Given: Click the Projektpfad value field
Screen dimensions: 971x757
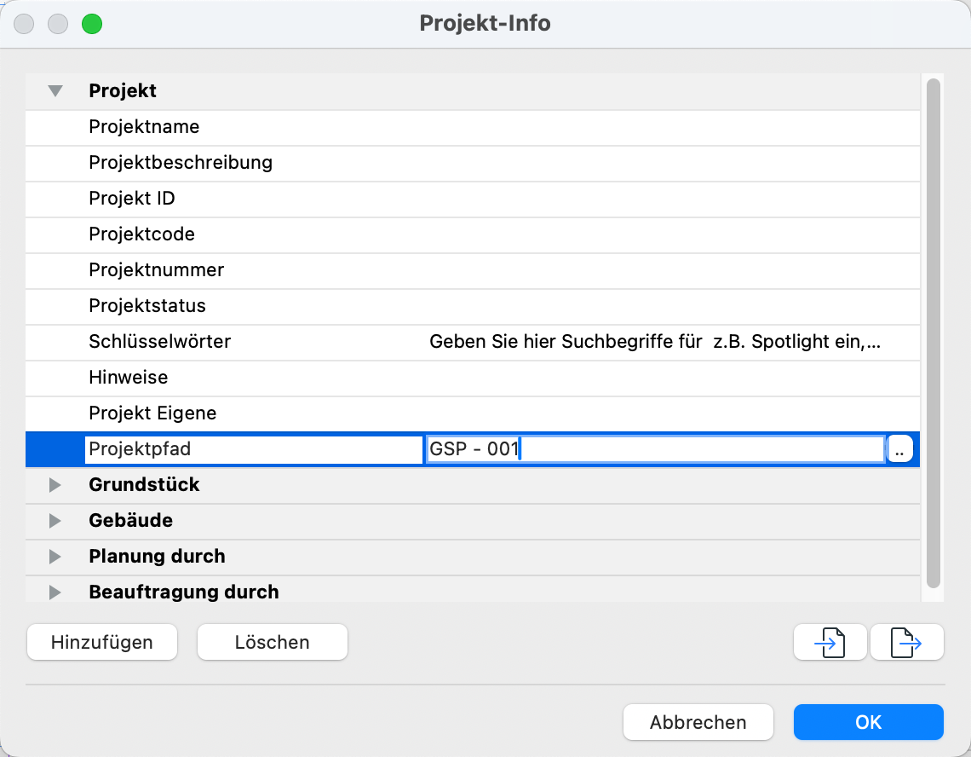Looking at the screenshot, I should [656, 448].
